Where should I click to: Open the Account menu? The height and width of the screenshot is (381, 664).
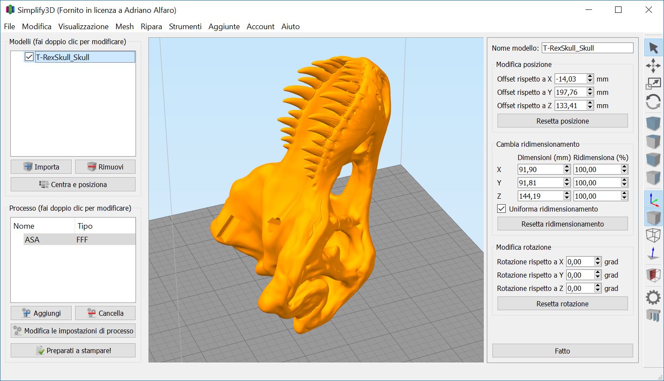(260, 26)
